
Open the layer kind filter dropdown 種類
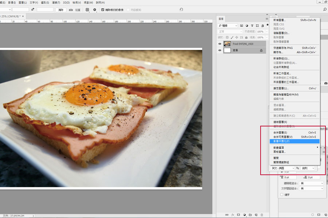(227, 25)
